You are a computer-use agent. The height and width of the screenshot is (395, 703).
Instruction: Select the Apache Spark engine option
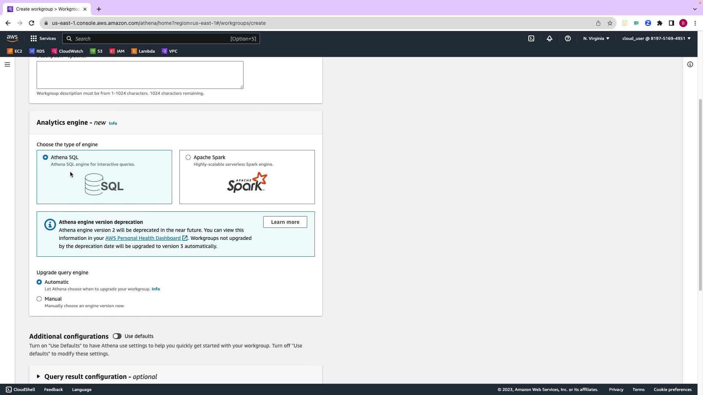click(188, 157)
